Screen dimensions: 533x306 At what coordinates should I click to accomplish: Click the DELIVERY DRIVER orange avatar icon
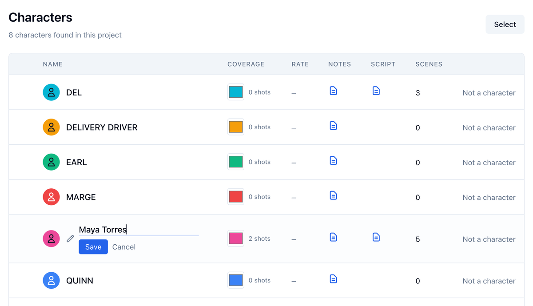tap(51, 127)
